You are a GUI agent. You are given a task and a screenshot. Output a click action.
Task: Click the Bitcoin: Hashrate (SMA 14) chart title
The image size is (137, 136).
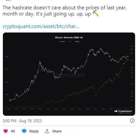click(69, 37)
